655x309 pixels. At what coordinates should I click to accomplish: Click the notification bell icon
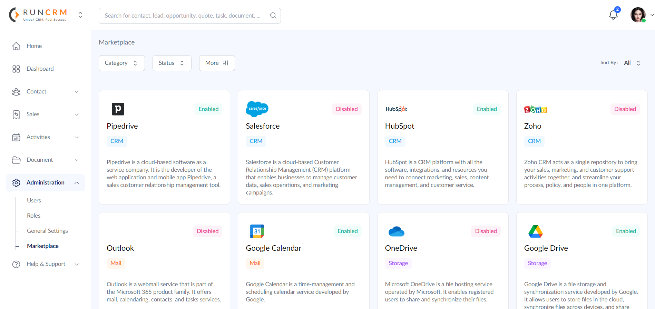[613, 15]
